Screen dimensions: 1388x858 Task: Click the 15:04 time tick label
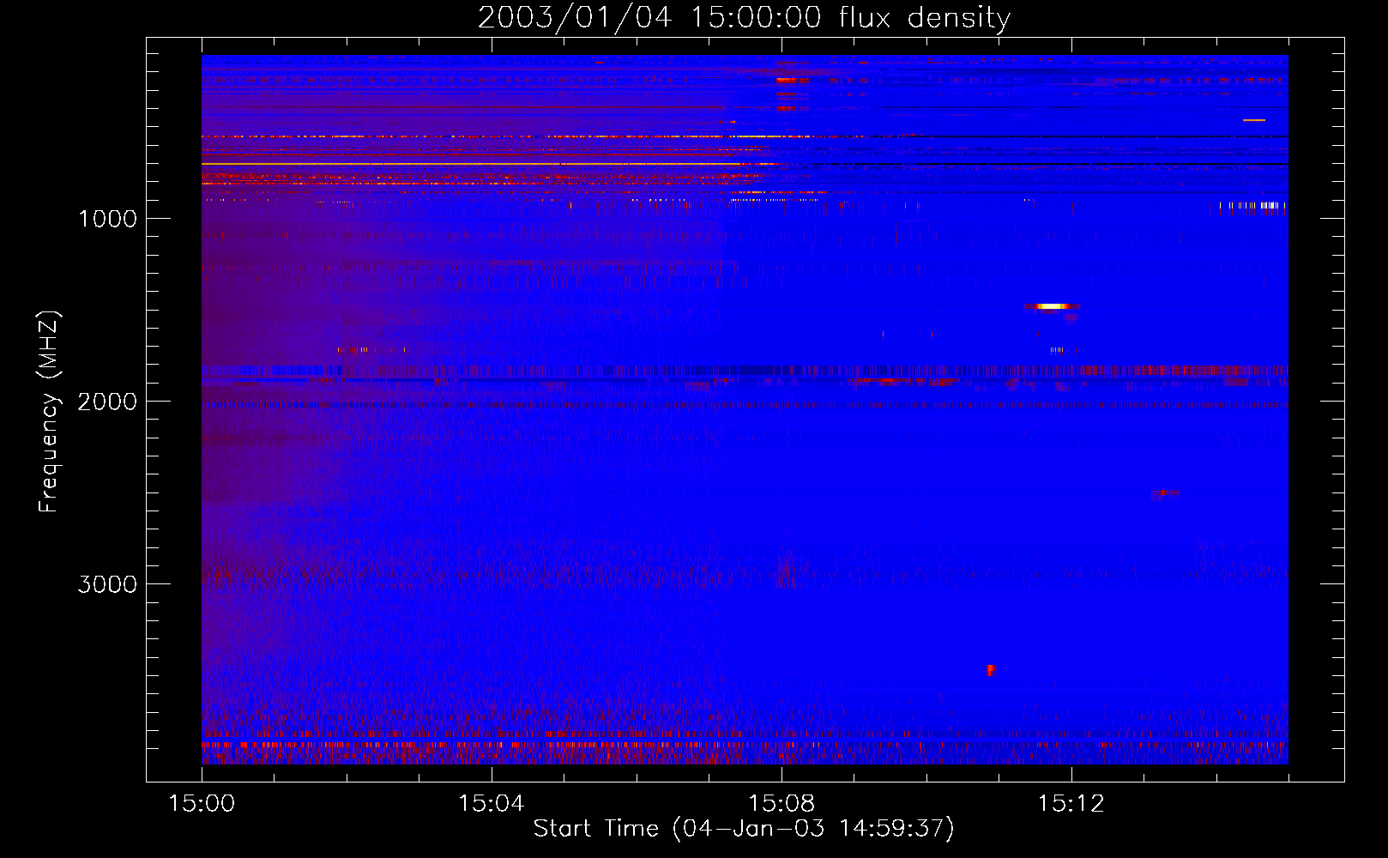coord(491,803)
